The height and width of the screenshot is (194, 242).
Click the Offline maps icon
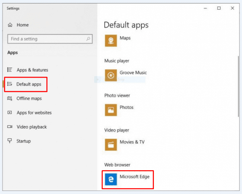pyautogui.click(x=10, y=98)
